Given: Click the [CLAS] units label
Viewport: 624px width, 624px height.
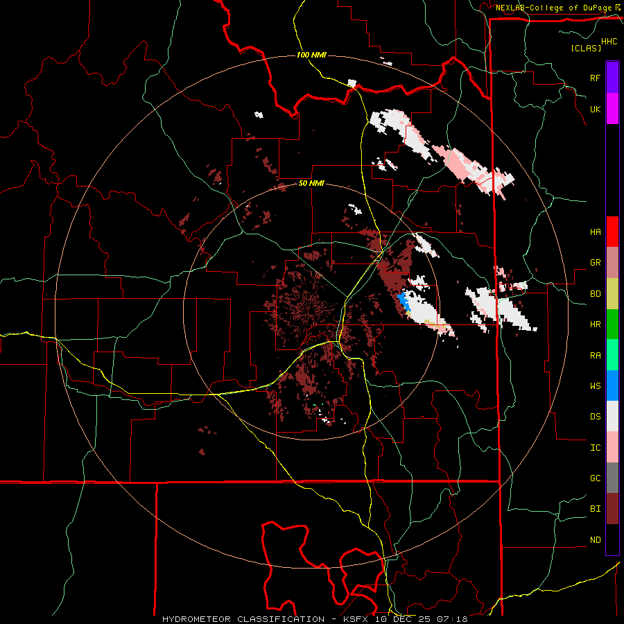Looking at the screenshot, I should (586, 49).
